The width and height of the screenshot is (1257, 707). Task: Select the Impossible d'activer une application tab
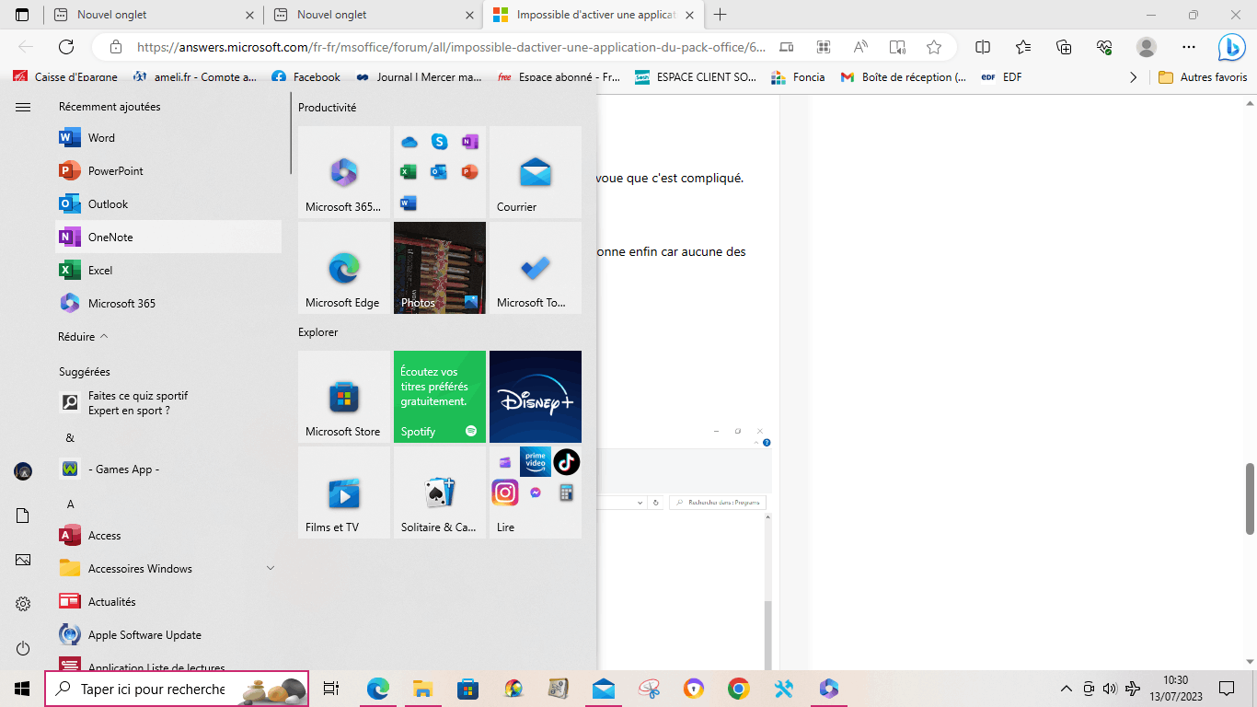tap(594, 15)
